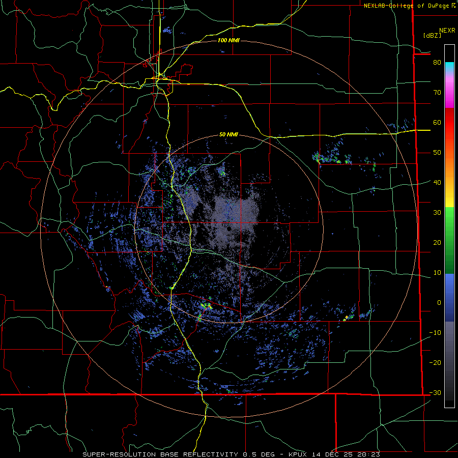458x458 pixels.
Task: Click the 100 NMI range ring label
Action: pyautogui.click(x=228, y=40)
